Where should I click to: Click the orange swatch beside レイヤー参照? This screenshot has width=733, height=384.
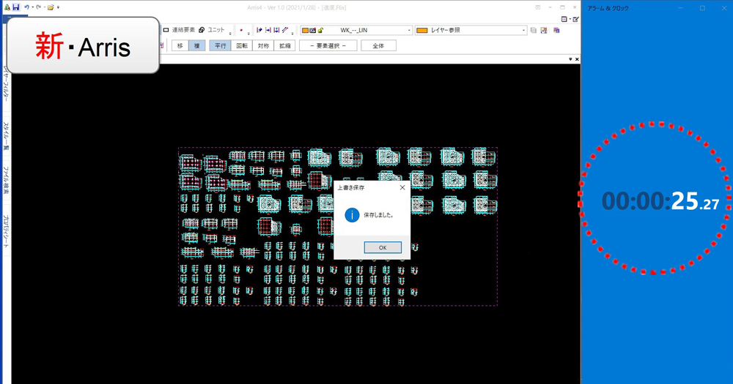422,31
